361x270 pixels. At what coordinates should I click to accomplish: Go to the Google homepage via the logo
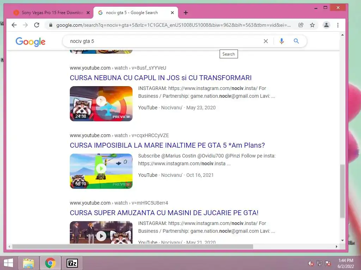tap(30, 41)
